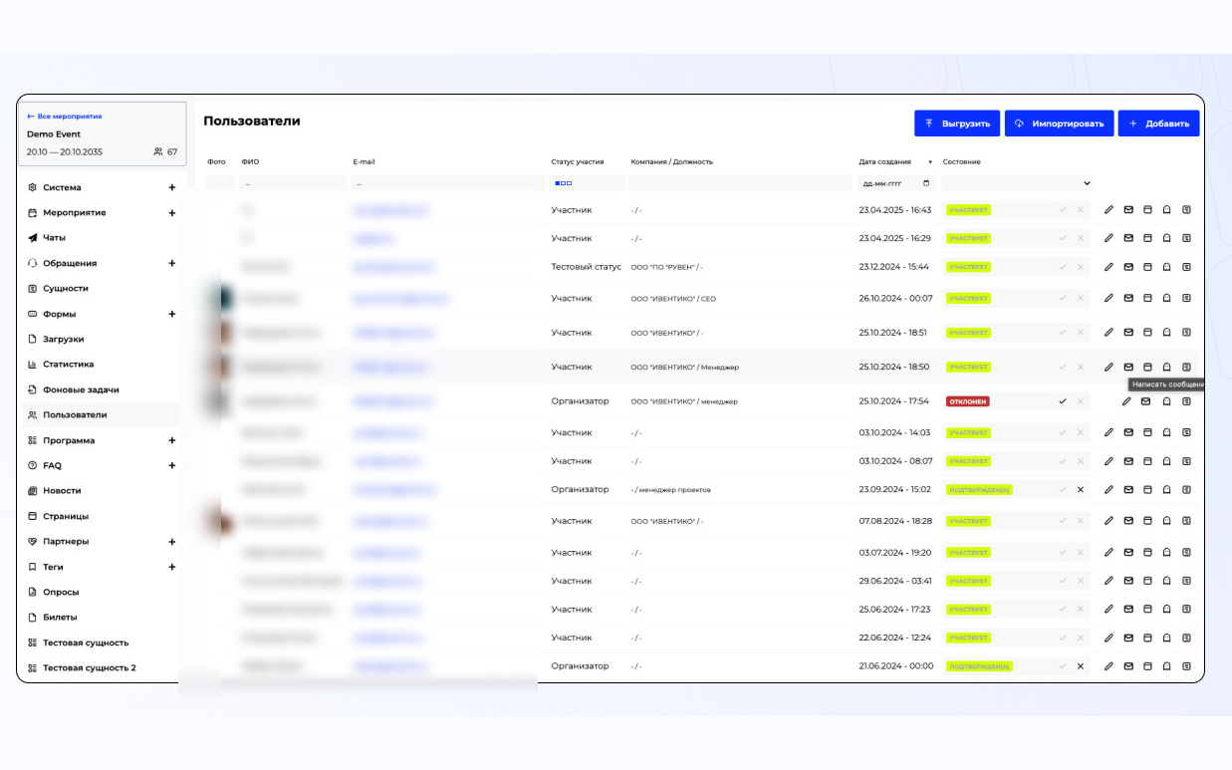Open the card icon for the 23.09.2024 - 15:02 organizer
1232x770 pixels.
click(1147, 489)
